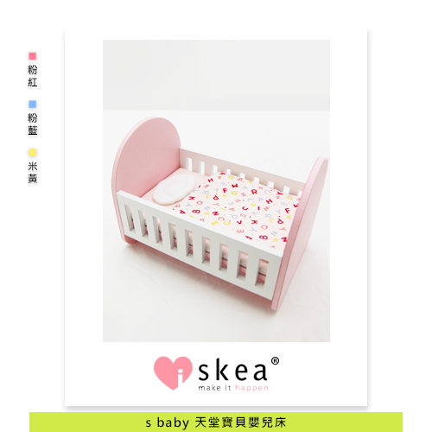This screenshot has width=432, height=432.
Task: Click the pink heart logo icon
Action: pyautogui.click(x=173, y=373)
